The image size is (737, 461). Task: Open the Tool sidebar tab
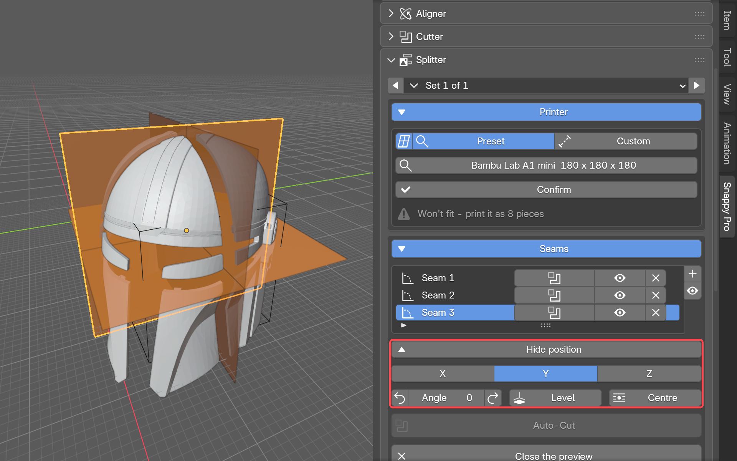(x=727, y=57)
